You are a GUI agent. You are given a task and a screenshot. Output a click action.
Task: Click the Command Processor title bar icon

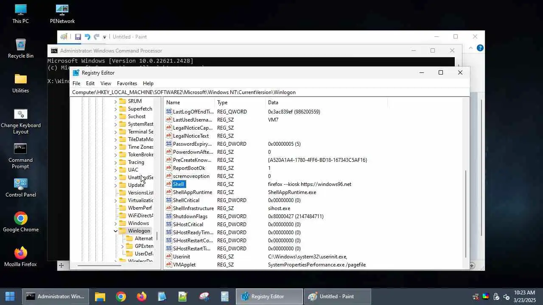[54, 51]
